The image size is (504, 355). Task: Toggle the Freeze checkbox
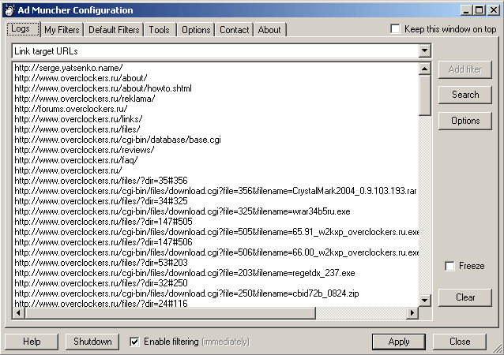pos(450,266)
